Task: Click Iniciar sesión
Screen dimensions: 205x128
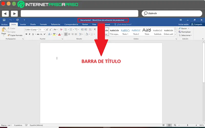Action: tap(183, 24)
